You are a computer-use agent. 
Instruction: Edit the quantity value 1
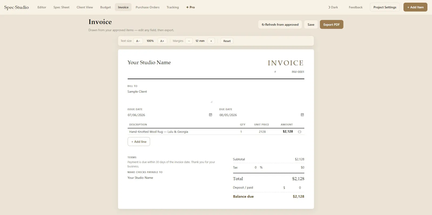pyautogui.click(x=241, y=132)
